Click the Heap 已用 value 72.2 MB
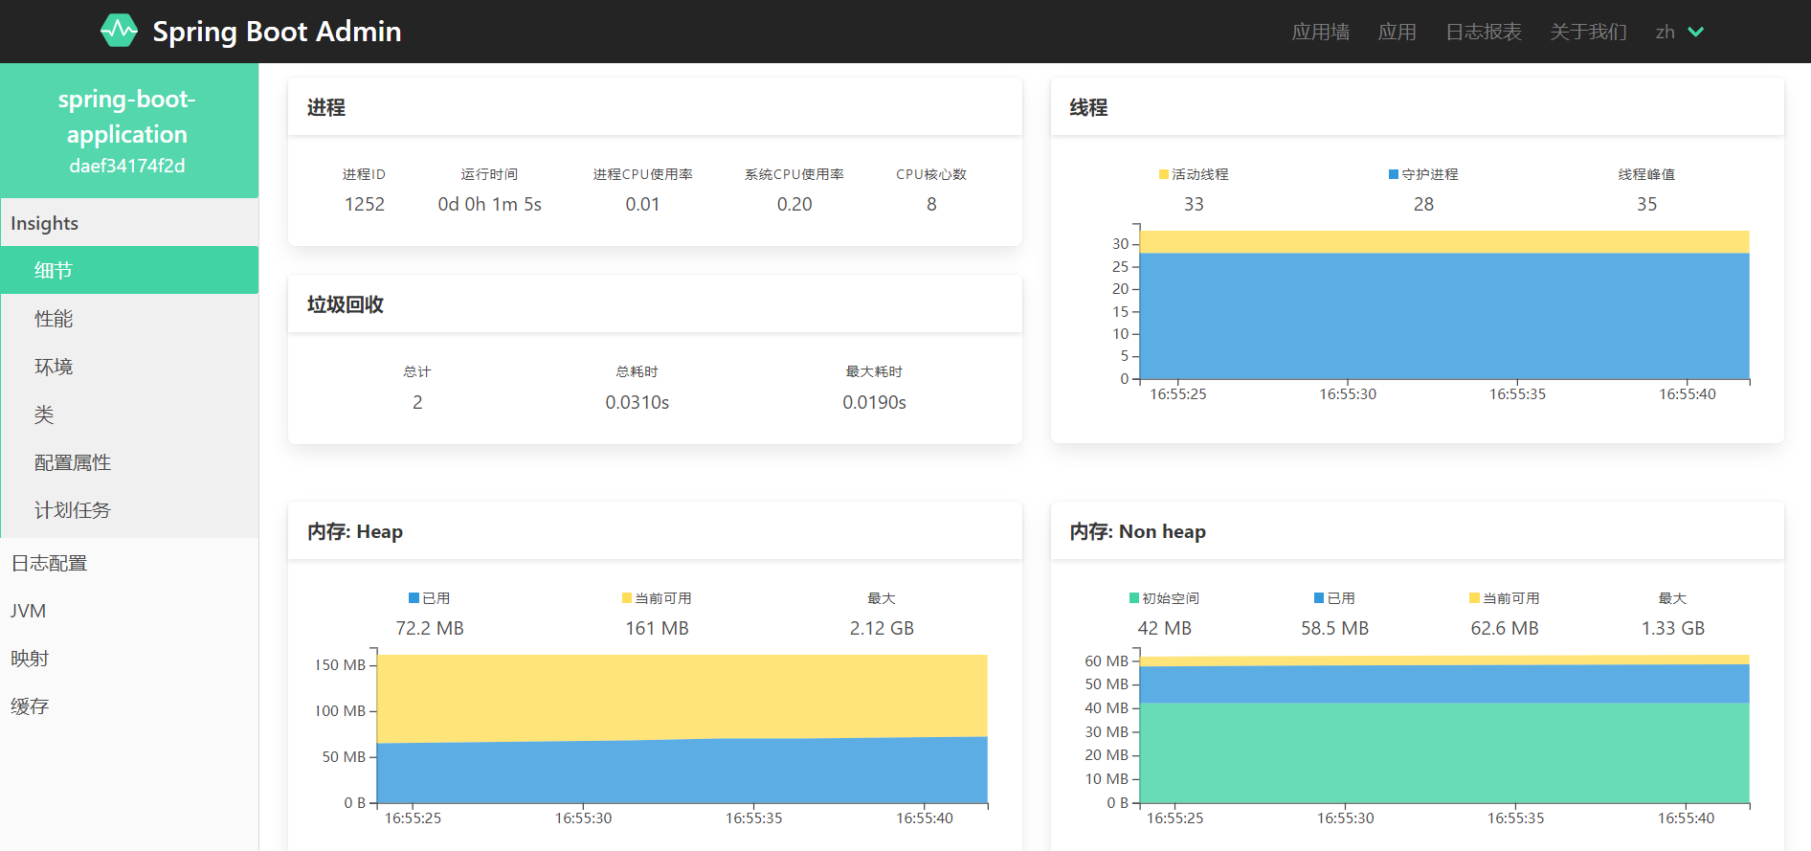 click(430, 628)
